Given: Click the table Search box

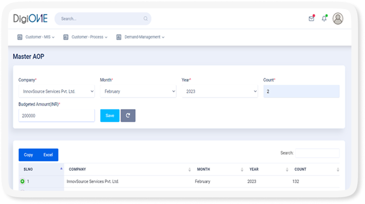Looking at the screenshot, I should 317,153.
